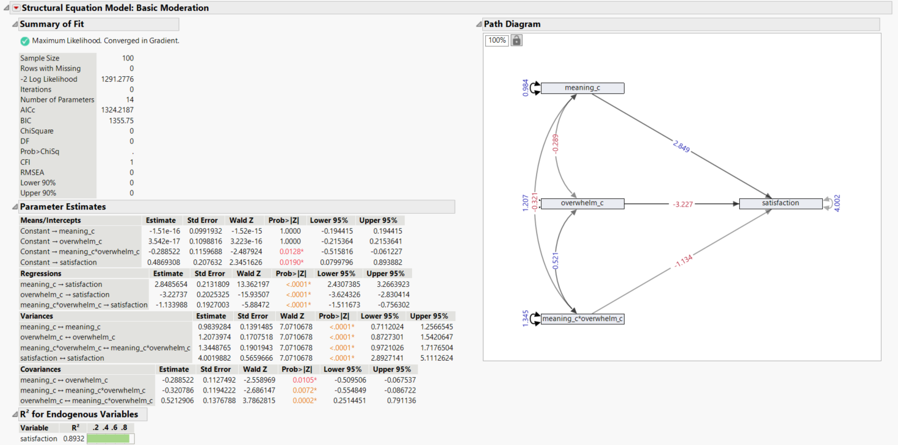The image size is (898, 445).
Task: Select the meaning_c node in the diagram
Action: point(582,87)
